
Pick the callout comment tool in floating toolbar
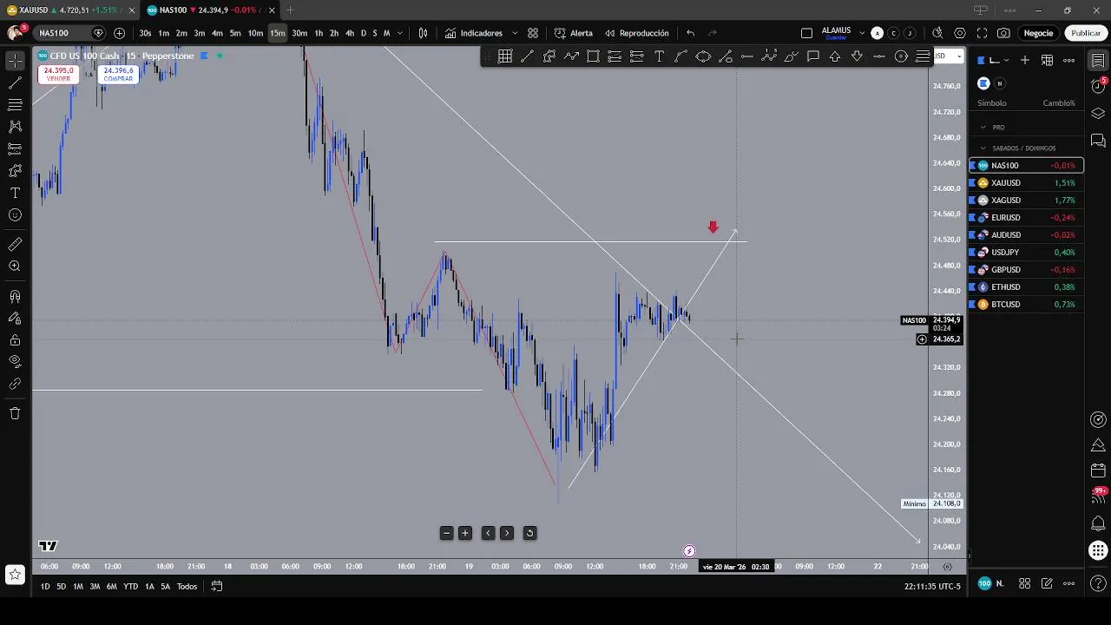(x=813, y=56)
